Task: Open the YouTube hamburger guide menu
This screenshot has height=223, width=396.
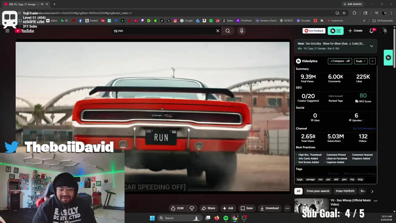Action: (x=7, y=31)
